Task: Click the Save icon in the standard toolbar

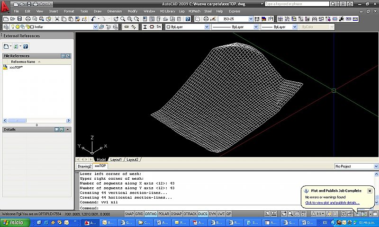Action: point(20,19)
